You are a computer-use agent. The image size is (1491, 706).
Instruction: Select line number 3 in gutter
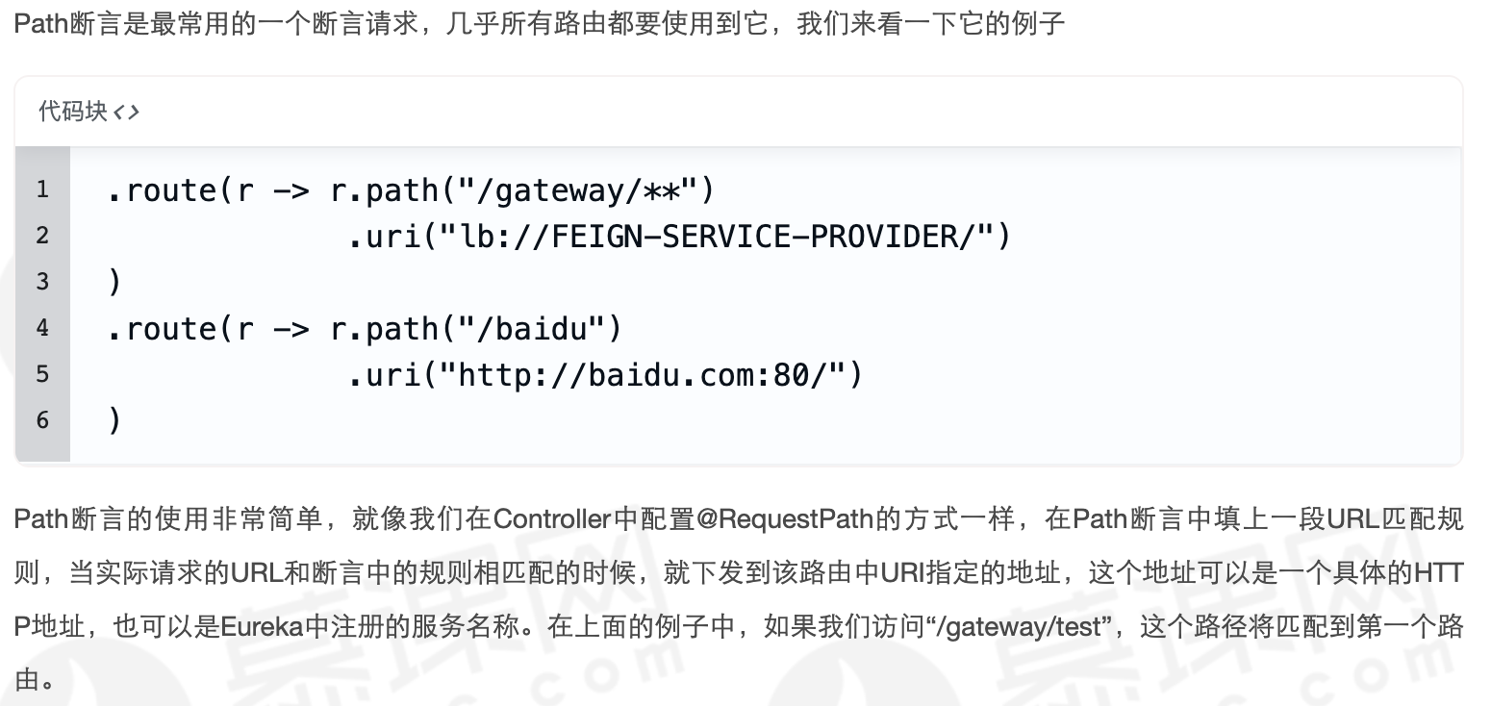(x=42, y=282)
